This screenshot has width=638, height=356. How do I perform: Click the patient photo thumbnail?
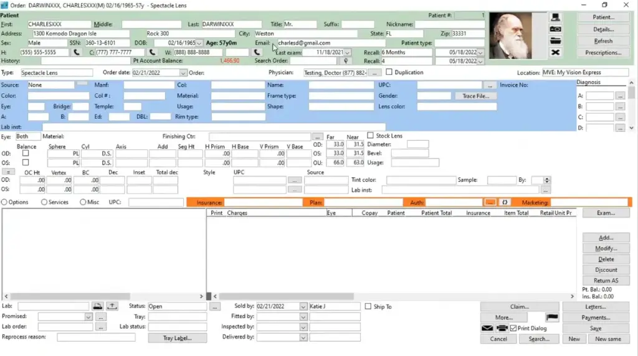[x=511, y=35]
